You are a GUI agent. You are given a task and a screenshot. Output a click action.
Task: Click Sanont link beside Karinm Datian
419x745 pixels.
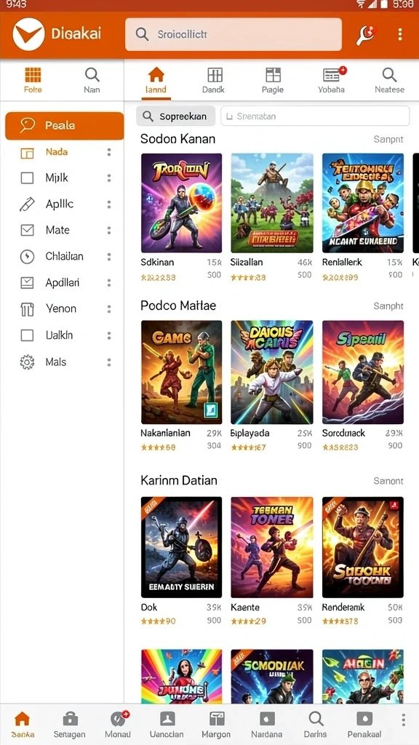(388, 481)
